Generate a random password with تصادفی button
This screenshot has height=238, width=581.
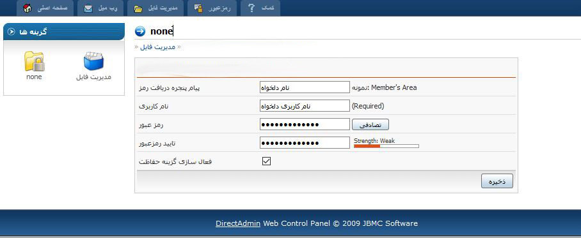pyautogui.click(x=370, y=125)
